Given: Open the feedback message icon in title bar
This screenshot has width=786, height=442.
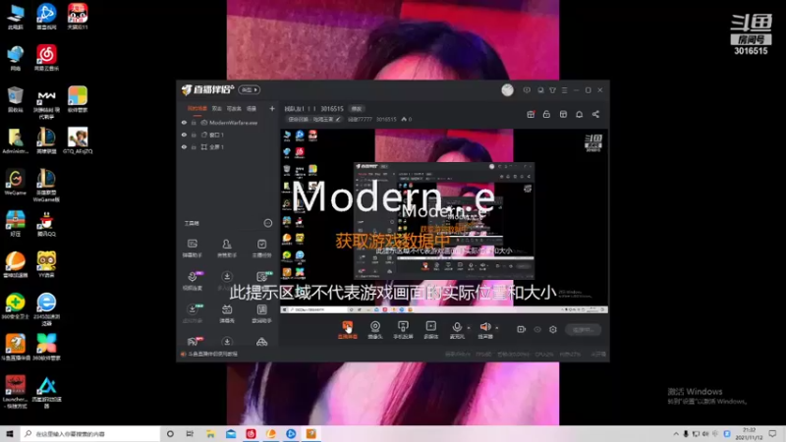Looking at the screenshot, I should [527, 90].
